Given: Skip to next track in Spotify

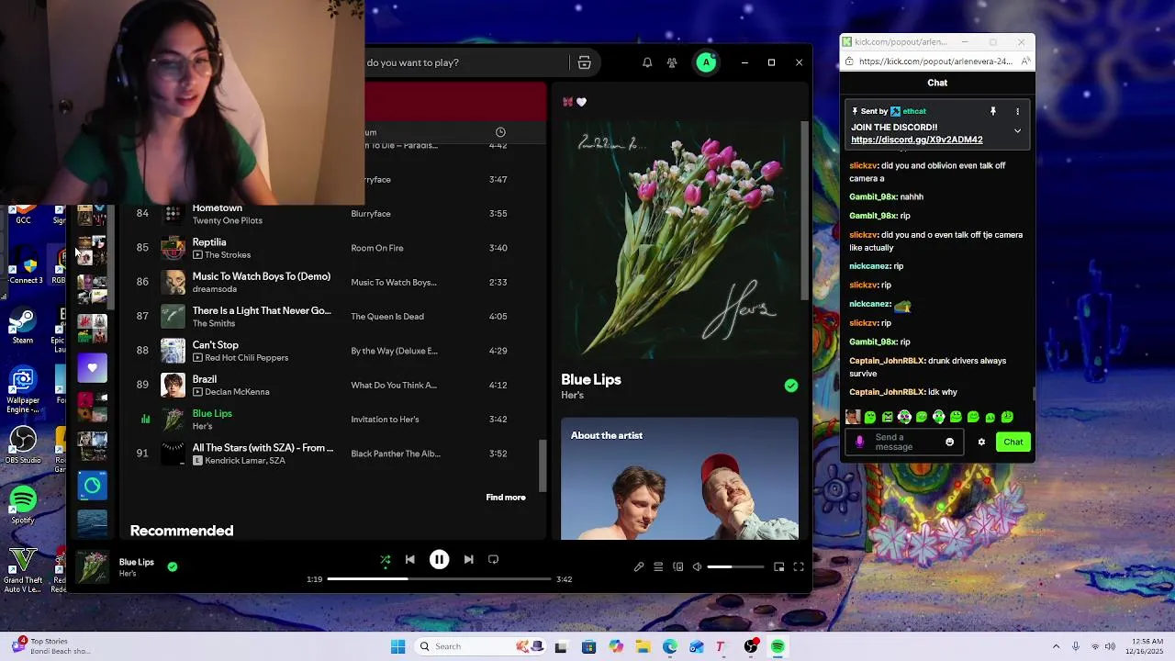Looking at the screenshot, I should coord(468,559).
